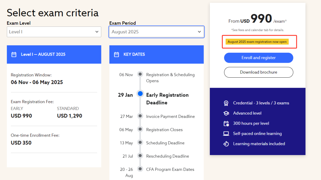Click 'Rescheduling Deadline' text
The height and width of the screenshot is (180, 321).
coord(167,156)
